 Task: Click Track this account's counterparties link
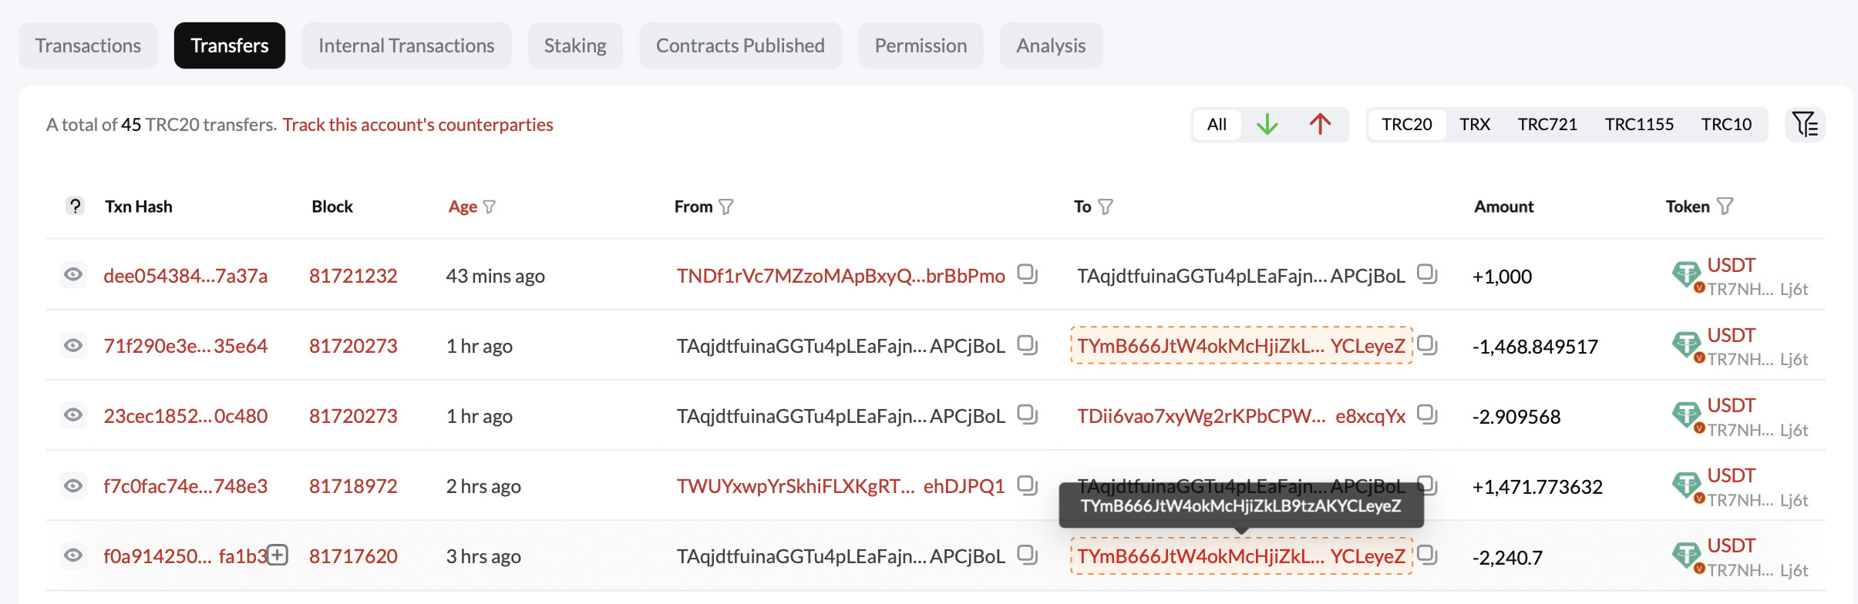point(418,125)
